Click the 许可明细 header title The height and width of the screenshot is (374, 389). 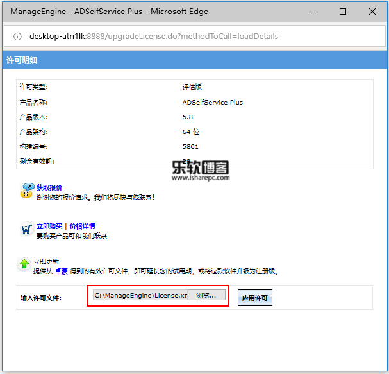(x=22, y=60)
